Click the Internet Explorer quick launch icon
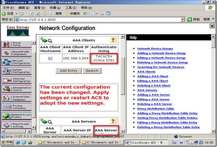 tap(18, 142)
